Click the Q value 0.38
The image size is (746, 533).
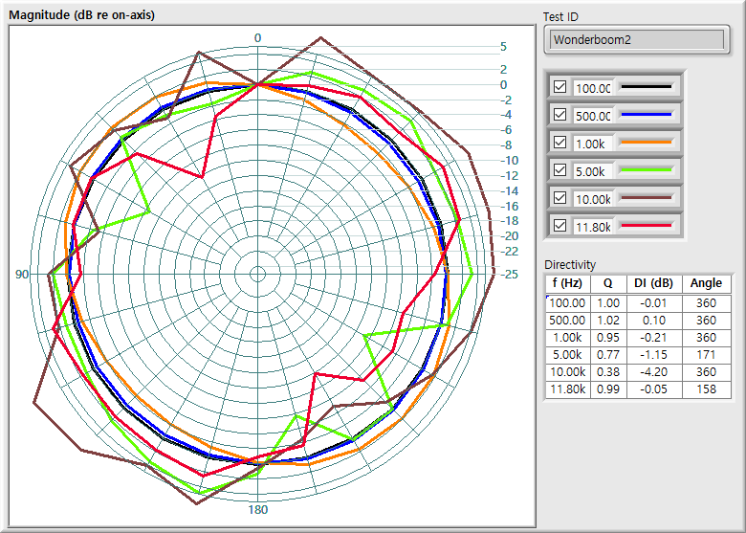(608, 371)
